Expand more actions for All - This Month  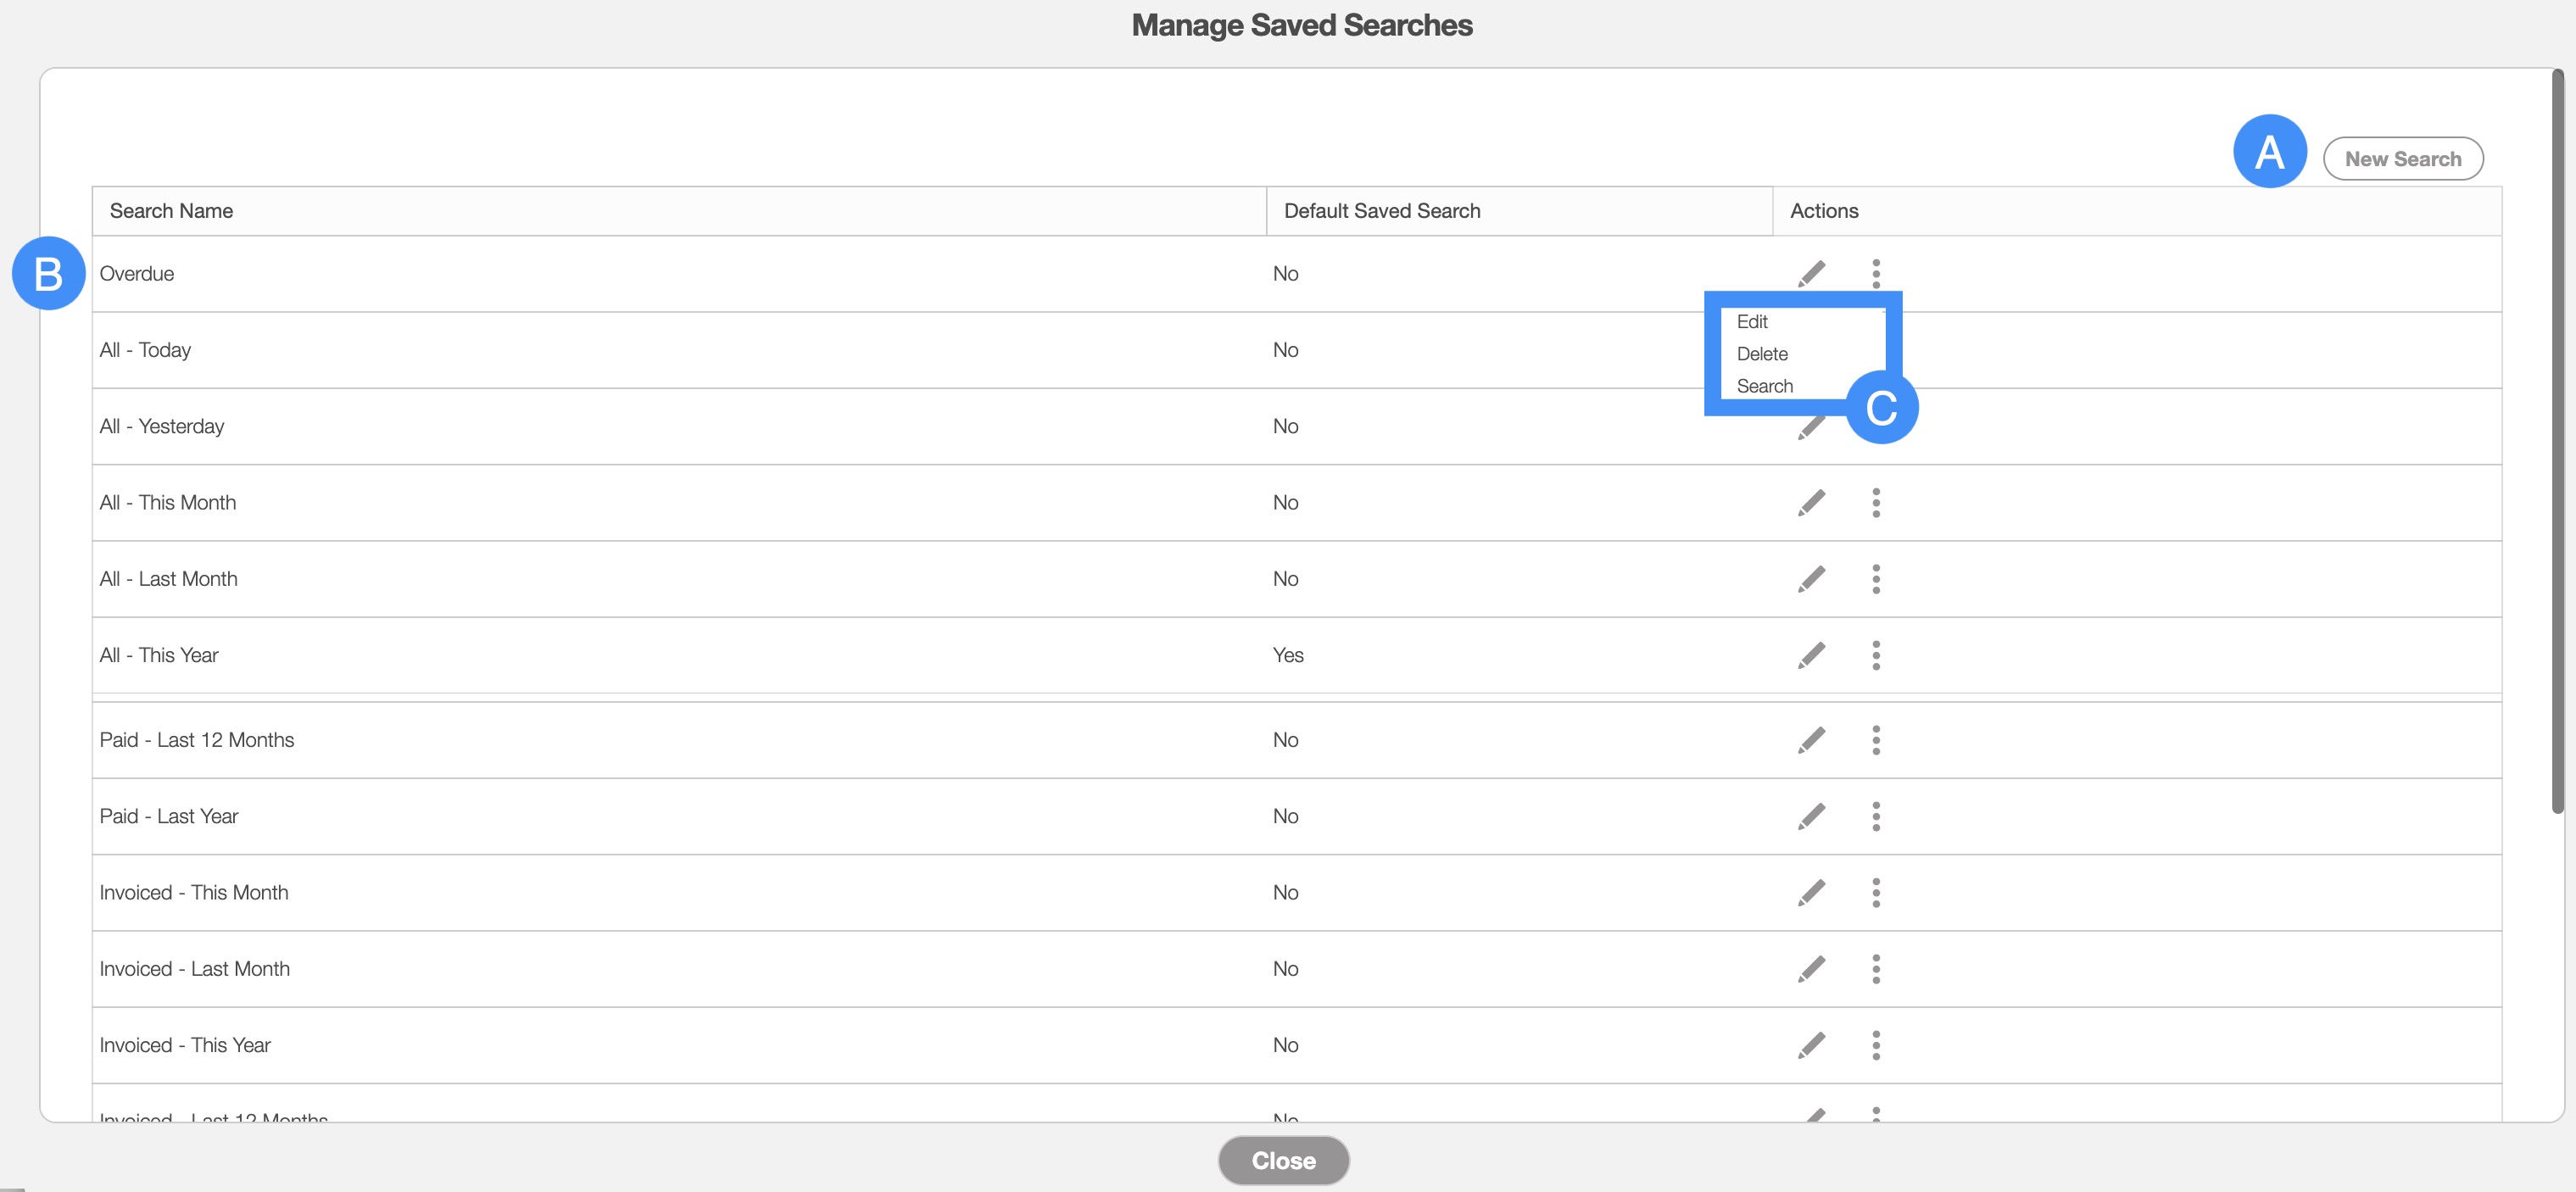point(1876,502)
